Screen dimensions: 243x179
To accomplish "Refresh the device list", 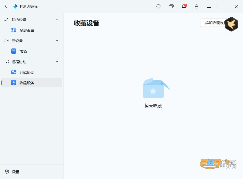I will [x=158, y=6].
